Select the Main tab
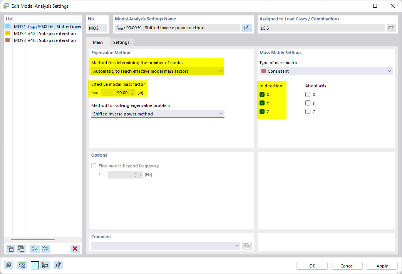This screenshot has height=274, width=402. (98, 42)
